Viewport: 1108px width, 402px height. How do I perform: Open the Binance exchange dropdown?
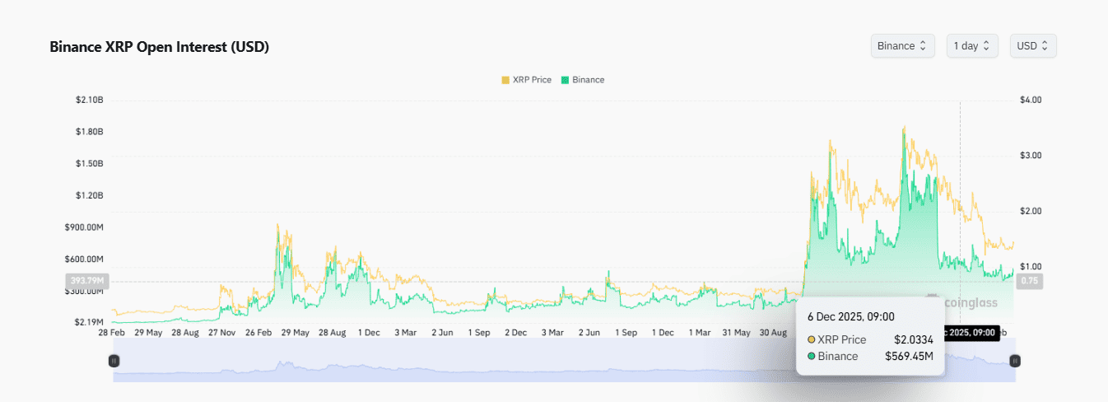(902, 46)
